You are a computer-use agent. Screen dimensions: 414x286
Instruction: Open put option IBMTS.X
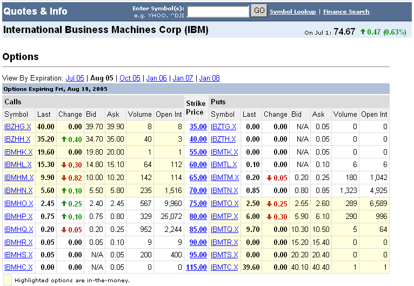point(224,255)
